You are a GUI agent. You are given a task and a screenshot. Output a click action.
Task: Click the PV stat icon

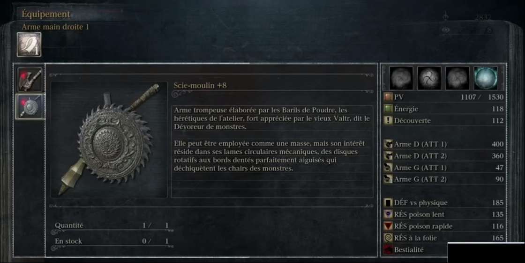(388, 97)
